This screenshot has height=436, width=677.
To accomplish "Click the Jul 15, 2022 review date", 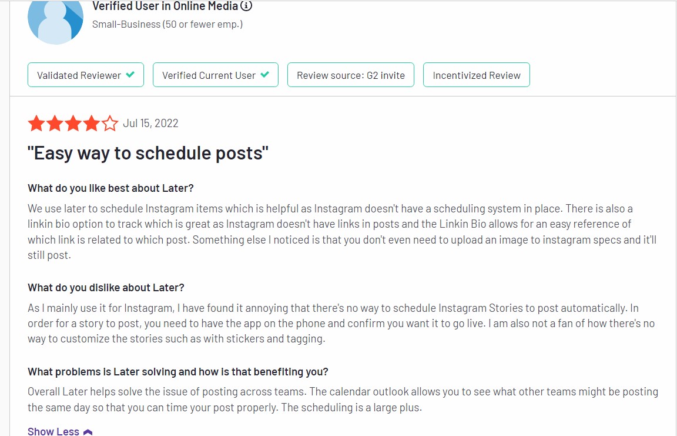I will coord(150,124).
